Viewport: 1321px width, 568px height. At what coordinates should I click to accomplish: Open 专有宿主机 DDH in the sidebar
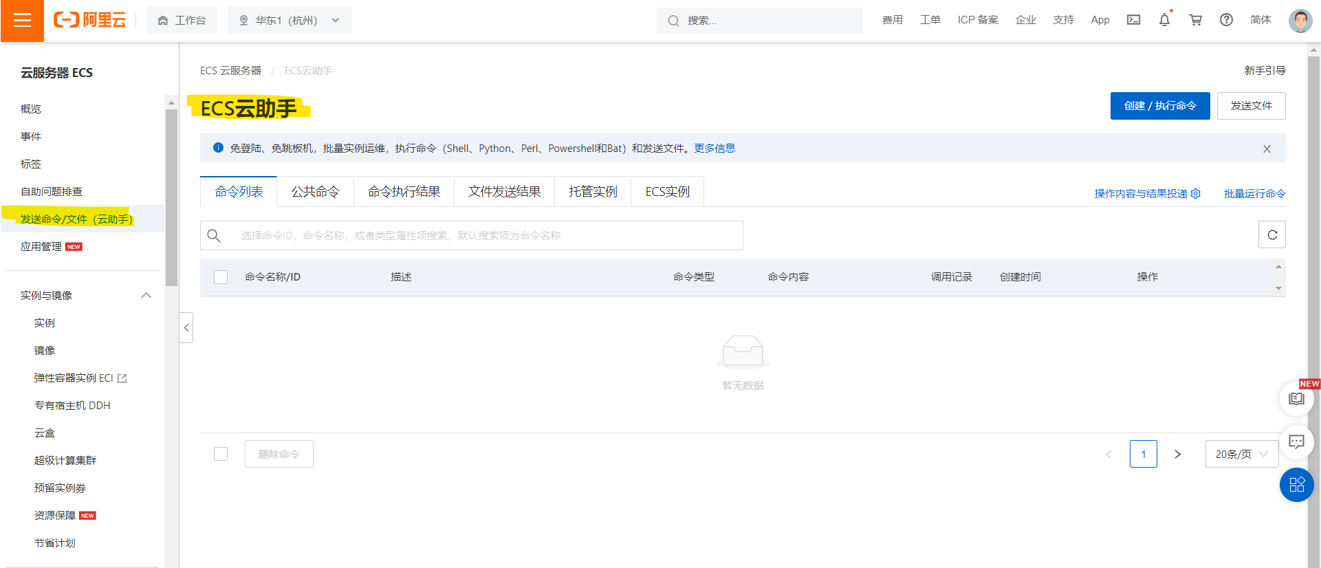pos(72,405)
